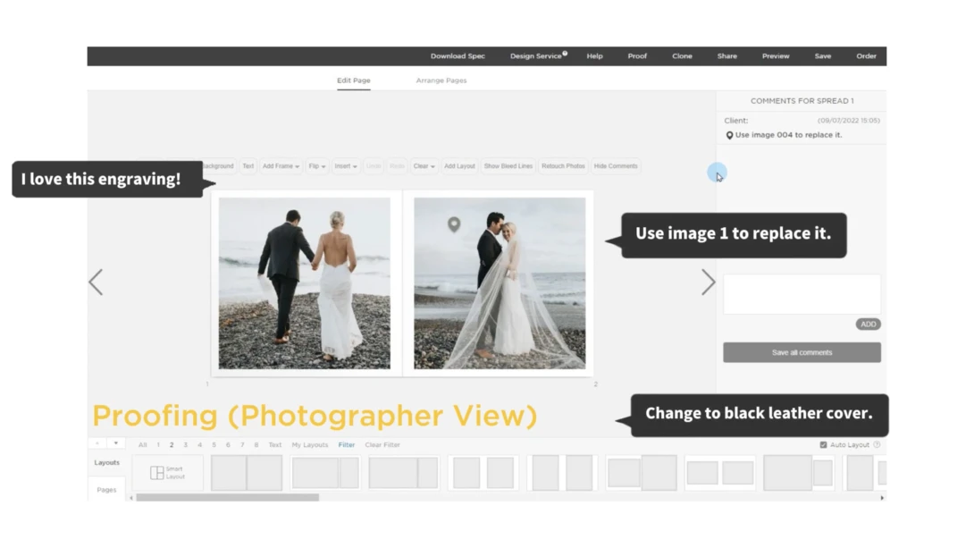
Task: Open the Insert dropdown
Action: (346, 166)
